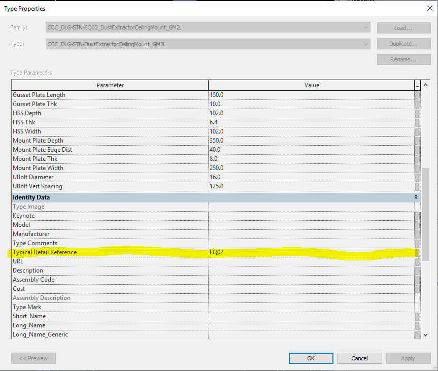438x371 pixels.
Task: Click the associate parameter button beside Gusset Plate Length
Action: click(x=418, y=94)
